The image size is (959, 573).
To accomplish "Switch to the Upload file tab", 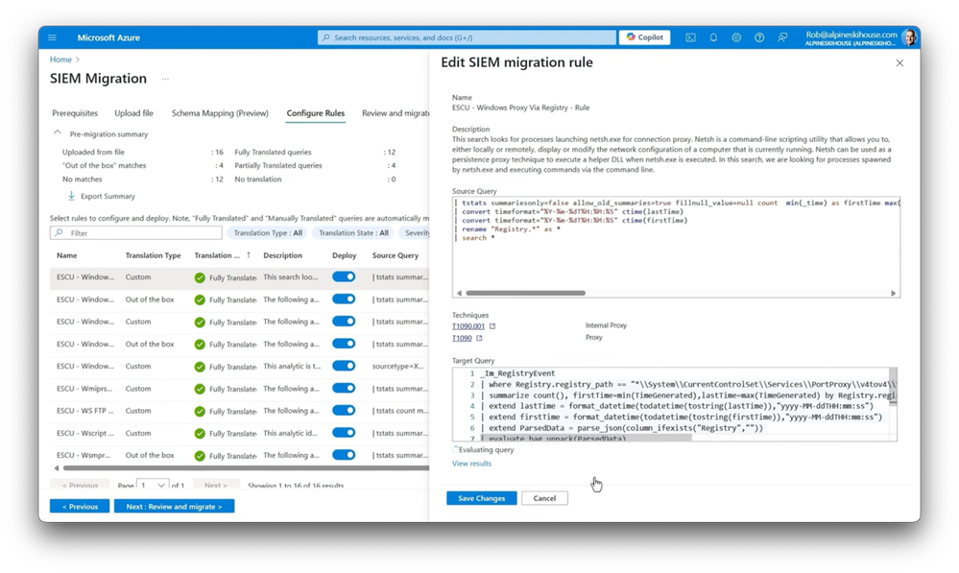I will coord(134,113).
